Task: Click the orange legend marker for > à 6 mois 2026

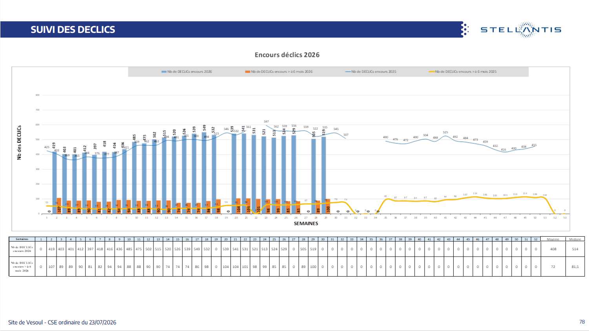Action: pos(248,72)
